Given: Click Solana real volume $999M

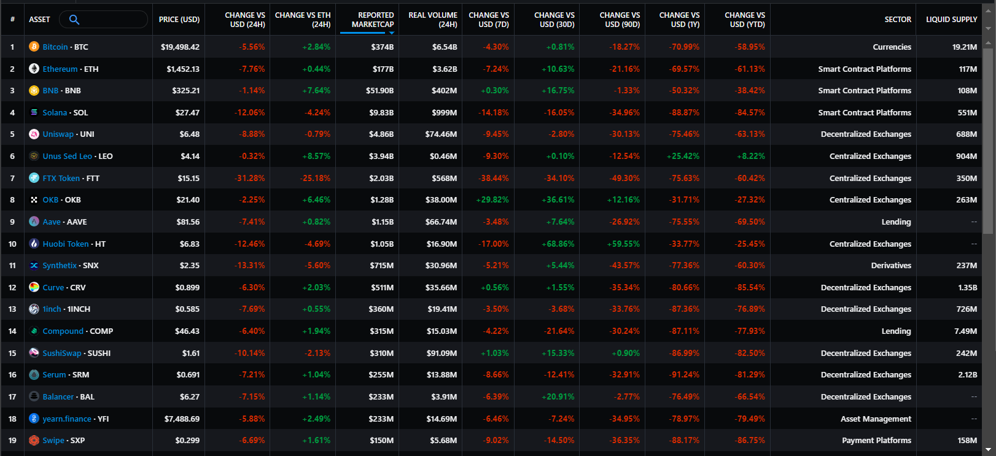Looking at the screenshot, I should point(445,112).
